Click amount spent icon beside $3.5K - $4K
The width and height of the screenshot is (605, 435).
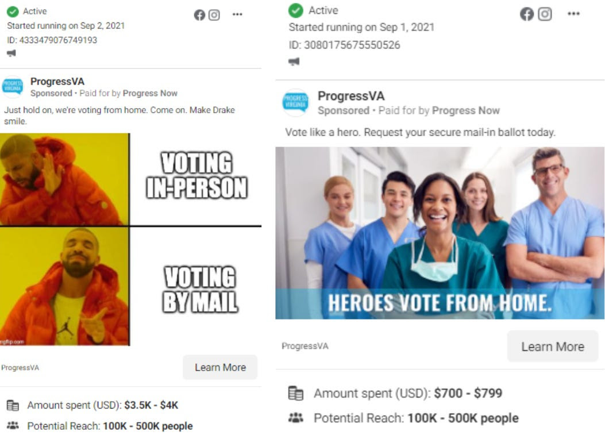[x=13, y=405]
